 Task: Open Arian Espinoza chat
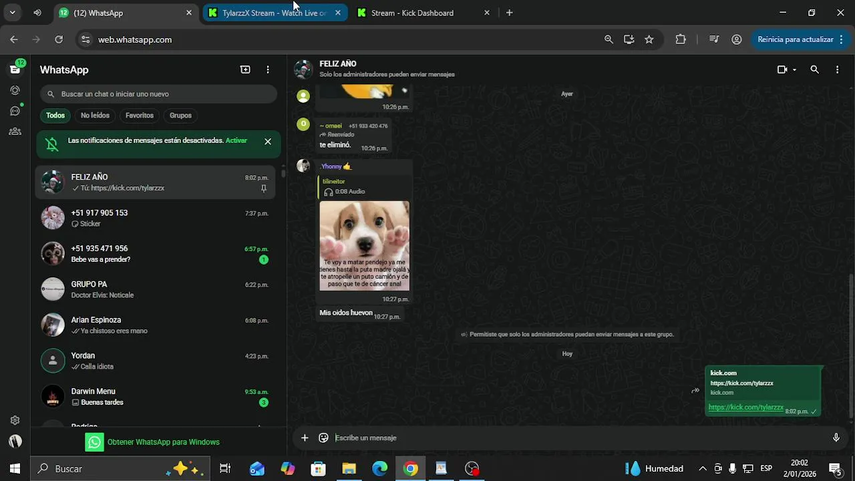pyautogui.click(x=155, y=325)
